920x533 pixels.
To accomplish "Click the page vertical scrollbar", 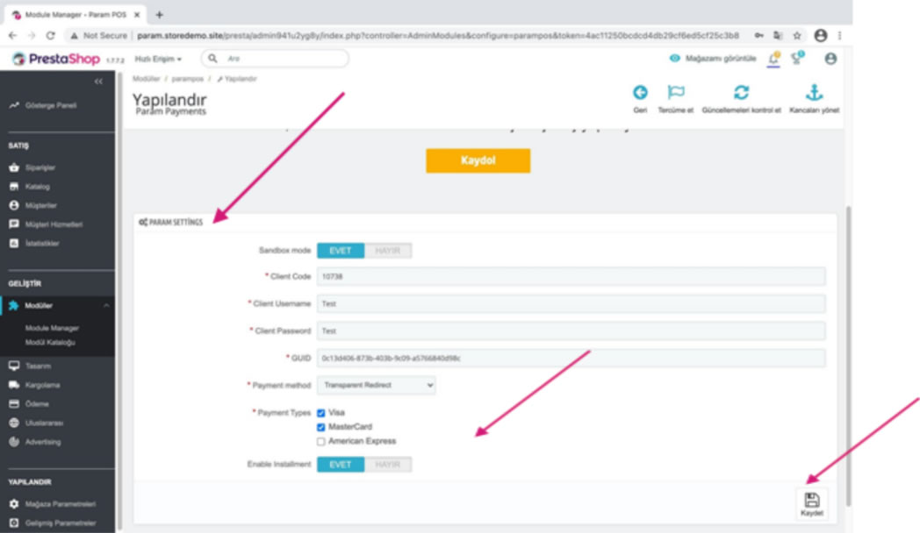I will pos(848,356).
